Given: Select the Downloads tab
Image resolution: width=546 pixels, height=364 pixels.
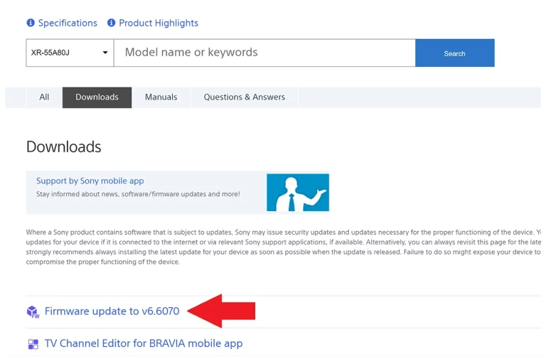Looking at the screenshot, I should click(x=97, y=97).
